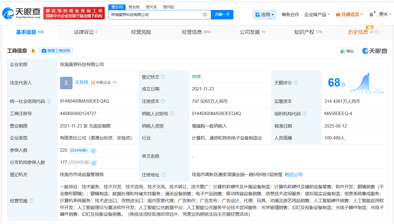394x224 pixels.
Task: Open the trend chart icon beside 分支机构参保人数 177
Action: [x=94, y=162]
